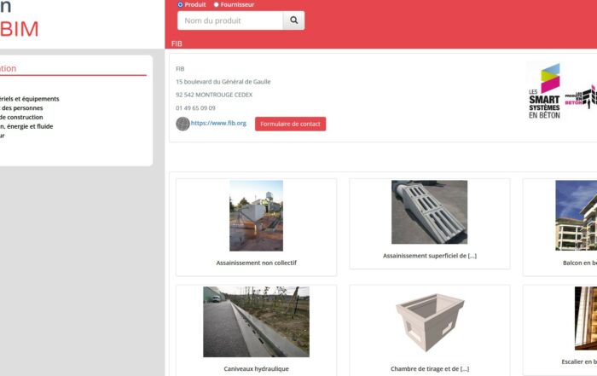Select the Produit radio button
This screenshot has height=376, width=597.
point(180,4)
